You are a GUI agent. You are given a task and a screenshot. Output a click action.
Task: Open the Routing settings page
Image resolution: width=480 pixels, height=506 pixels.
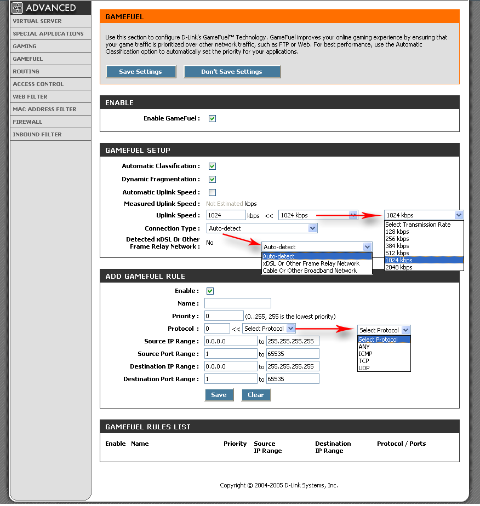pyautogui.click(x=50, y=71)
